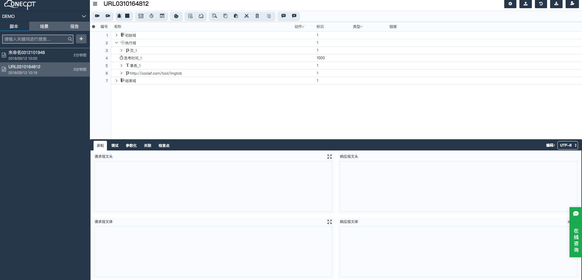Open settings with the gear icon
The image size is (582, 280).
click(510, 4)
